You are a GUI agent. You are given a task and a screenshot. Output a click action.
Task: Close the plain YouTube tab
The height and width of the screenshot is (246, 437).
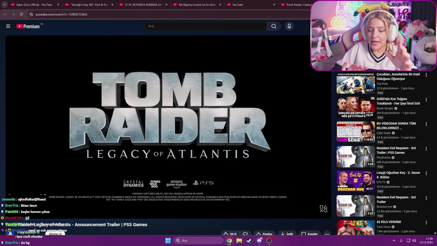click(274, 5)
